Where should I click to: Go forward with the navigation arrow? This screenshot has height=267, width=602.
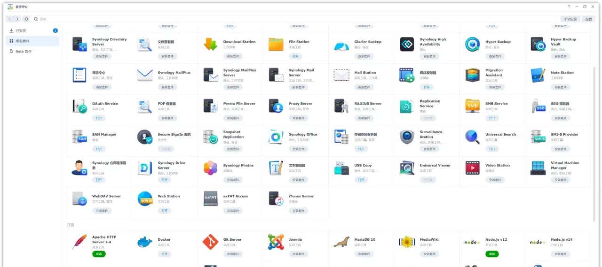click(17, 19)
